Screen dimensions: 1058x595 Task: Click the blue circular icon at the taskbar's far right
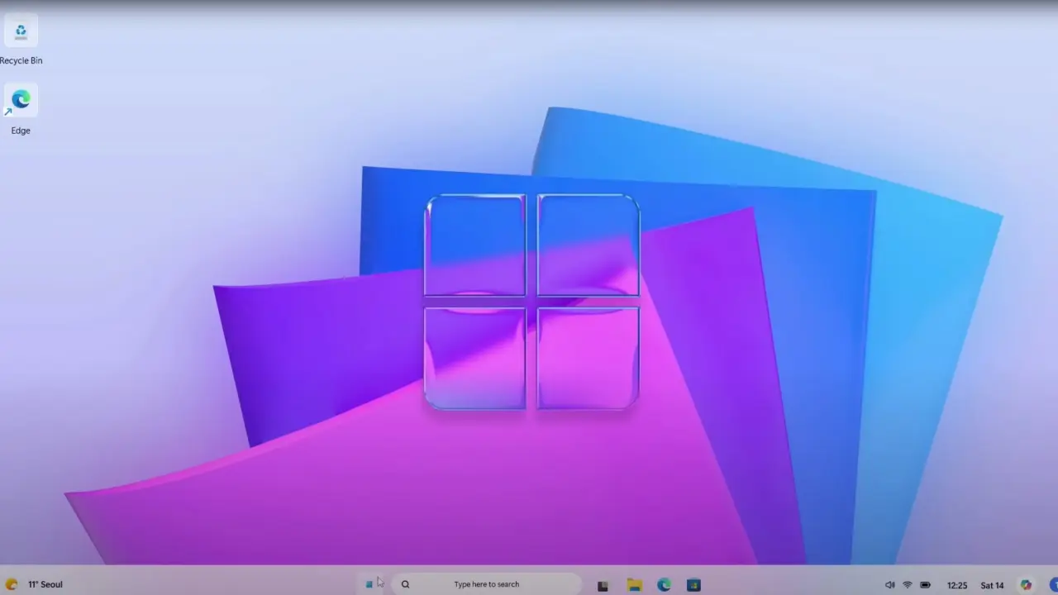tap(1053, 584)
